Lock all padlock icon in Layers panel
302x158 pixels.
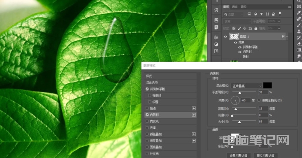point(256,28)
